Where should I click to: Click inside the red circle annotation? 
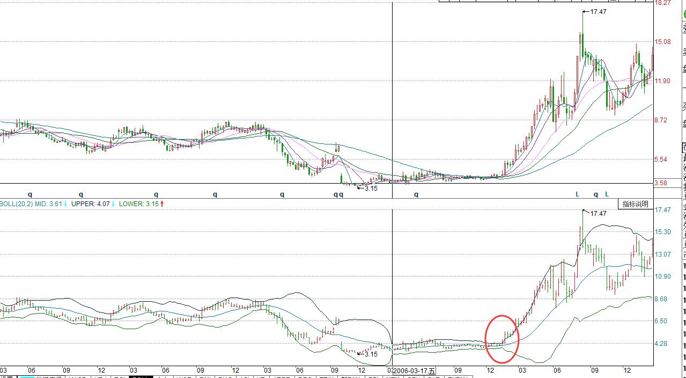coord(502,338)
